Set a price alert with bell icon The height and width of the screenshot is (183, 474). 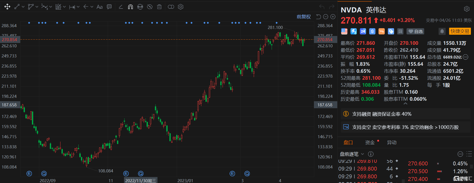[x=442, y=31]
